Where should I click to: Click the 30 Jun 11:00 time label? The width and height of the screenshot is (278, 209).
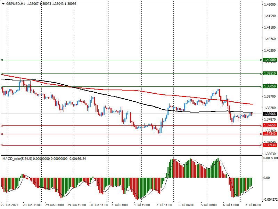99,205
